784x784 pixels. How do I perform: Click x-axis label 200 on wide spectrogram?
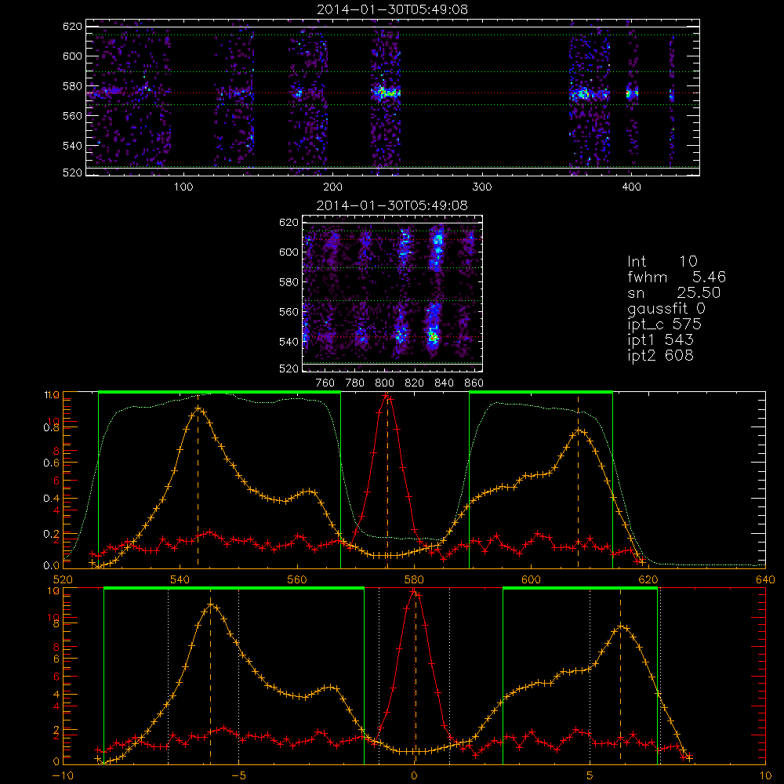pos(332,187)
